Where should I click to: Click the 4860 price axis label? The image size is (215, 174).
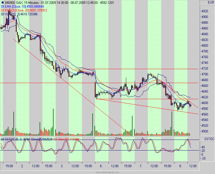pyautogui.click(x=205, y=28)
